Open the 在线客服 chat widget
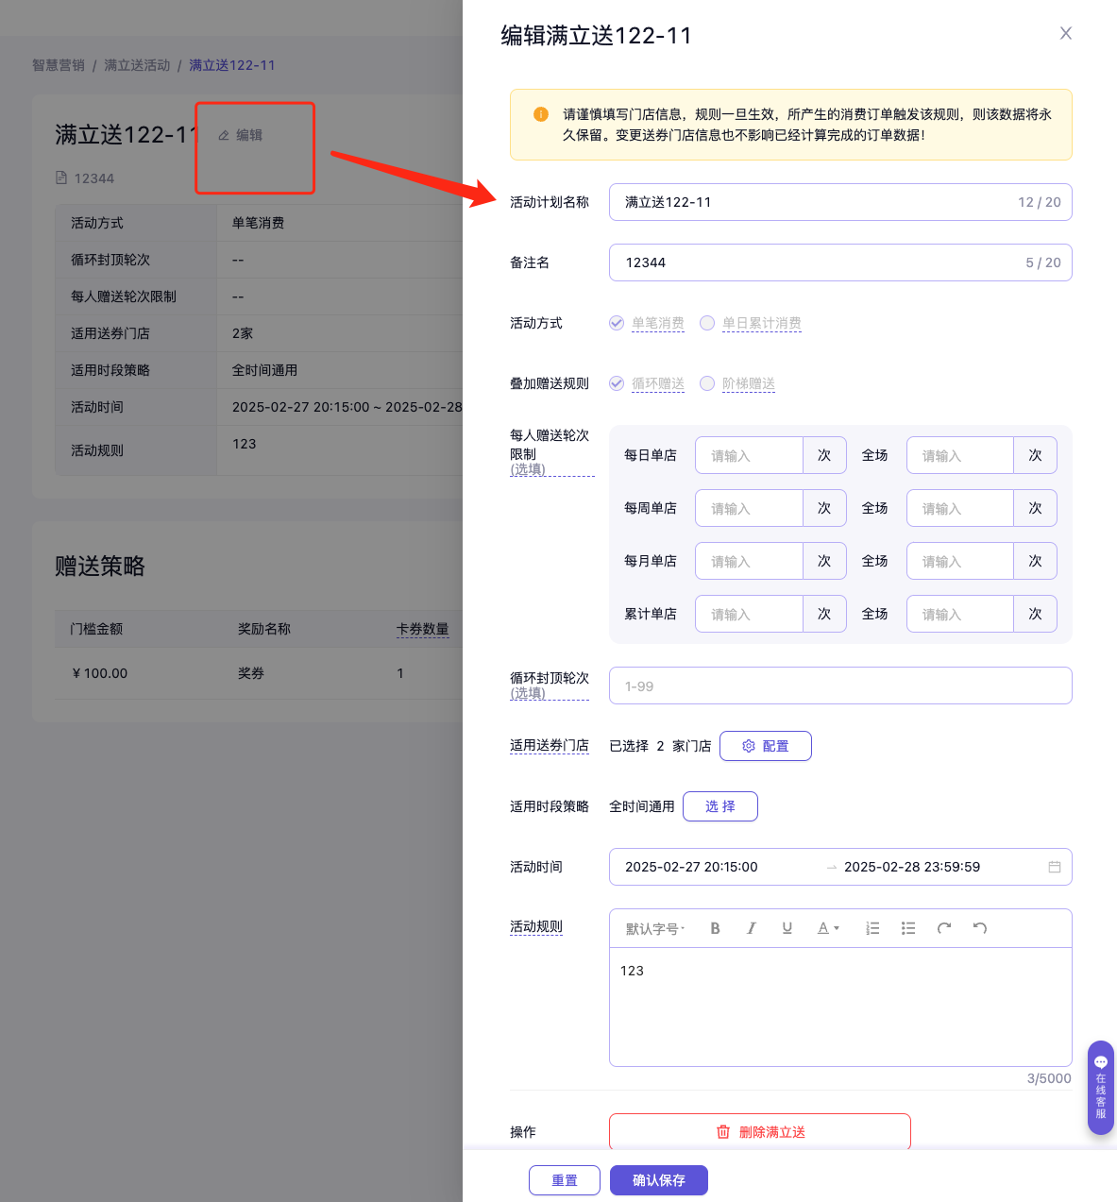The image size is (1117, 1202). pos(1101,1087)
